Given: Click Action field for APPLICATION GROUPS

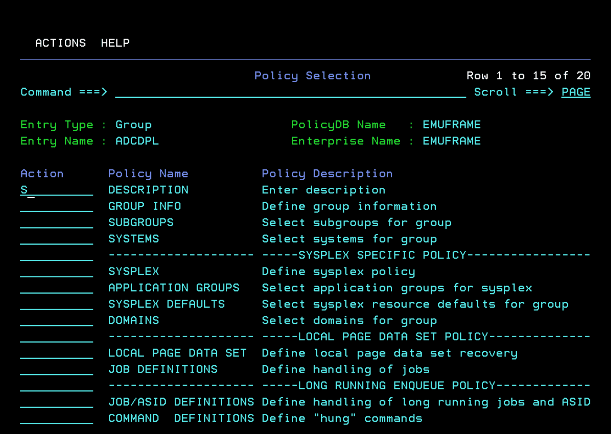Looking at the screenshot, I should pos(57,288).
